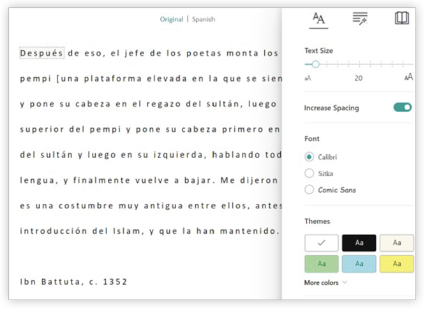Open the Grammar Options icon
This screenshot has height=311, width=425.
(360, 18)
